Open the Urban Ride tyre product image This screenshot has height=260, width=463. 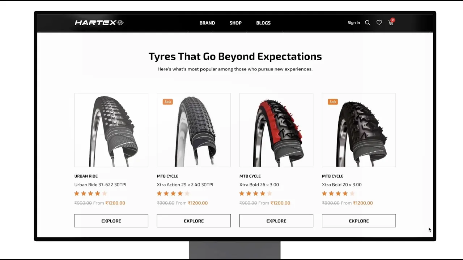point(111,130)
